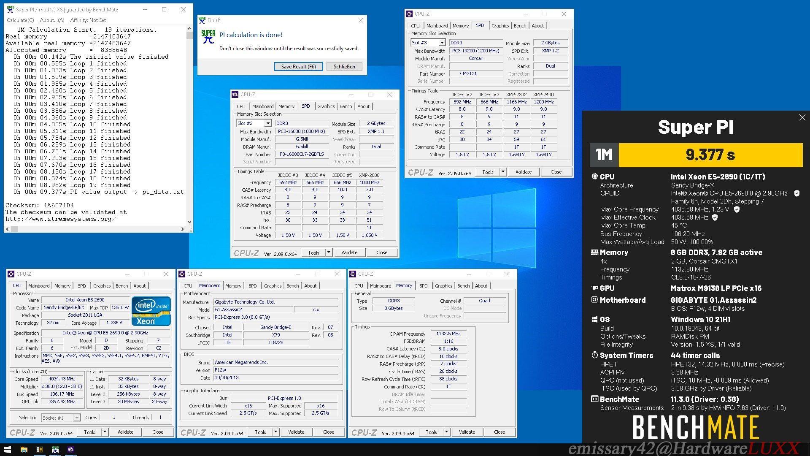Click the Super PI window title icon
The height and width of the screenshot is (456, 810).
[x=11, y=9]
